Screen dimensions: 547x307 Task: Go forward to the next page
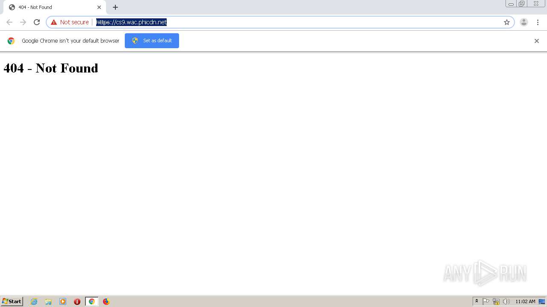23,22
